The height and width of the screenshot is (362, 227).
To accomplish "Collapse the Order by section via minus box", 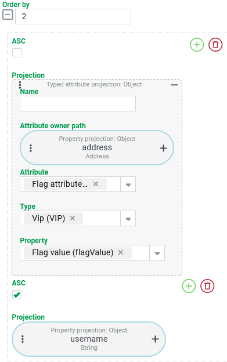I will coord(8,15).
